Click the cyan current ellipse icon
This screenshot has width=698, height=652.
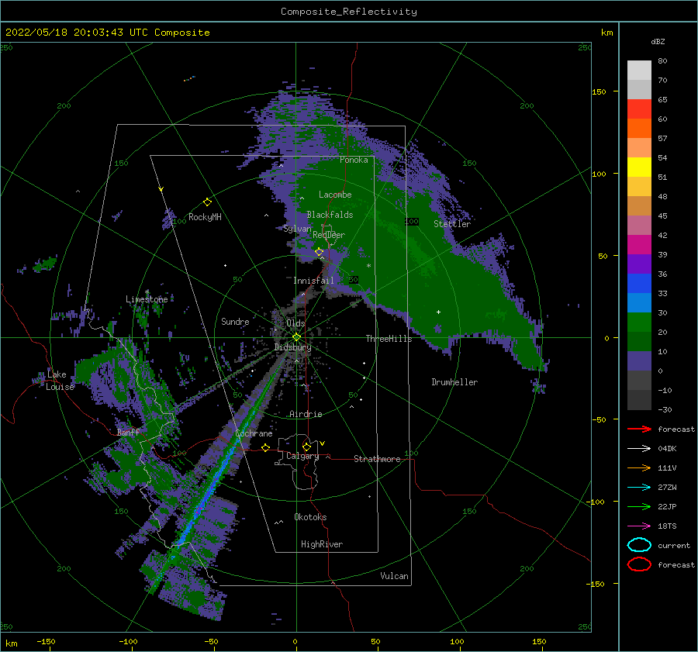pyautogui.click(x=639, y=545)
